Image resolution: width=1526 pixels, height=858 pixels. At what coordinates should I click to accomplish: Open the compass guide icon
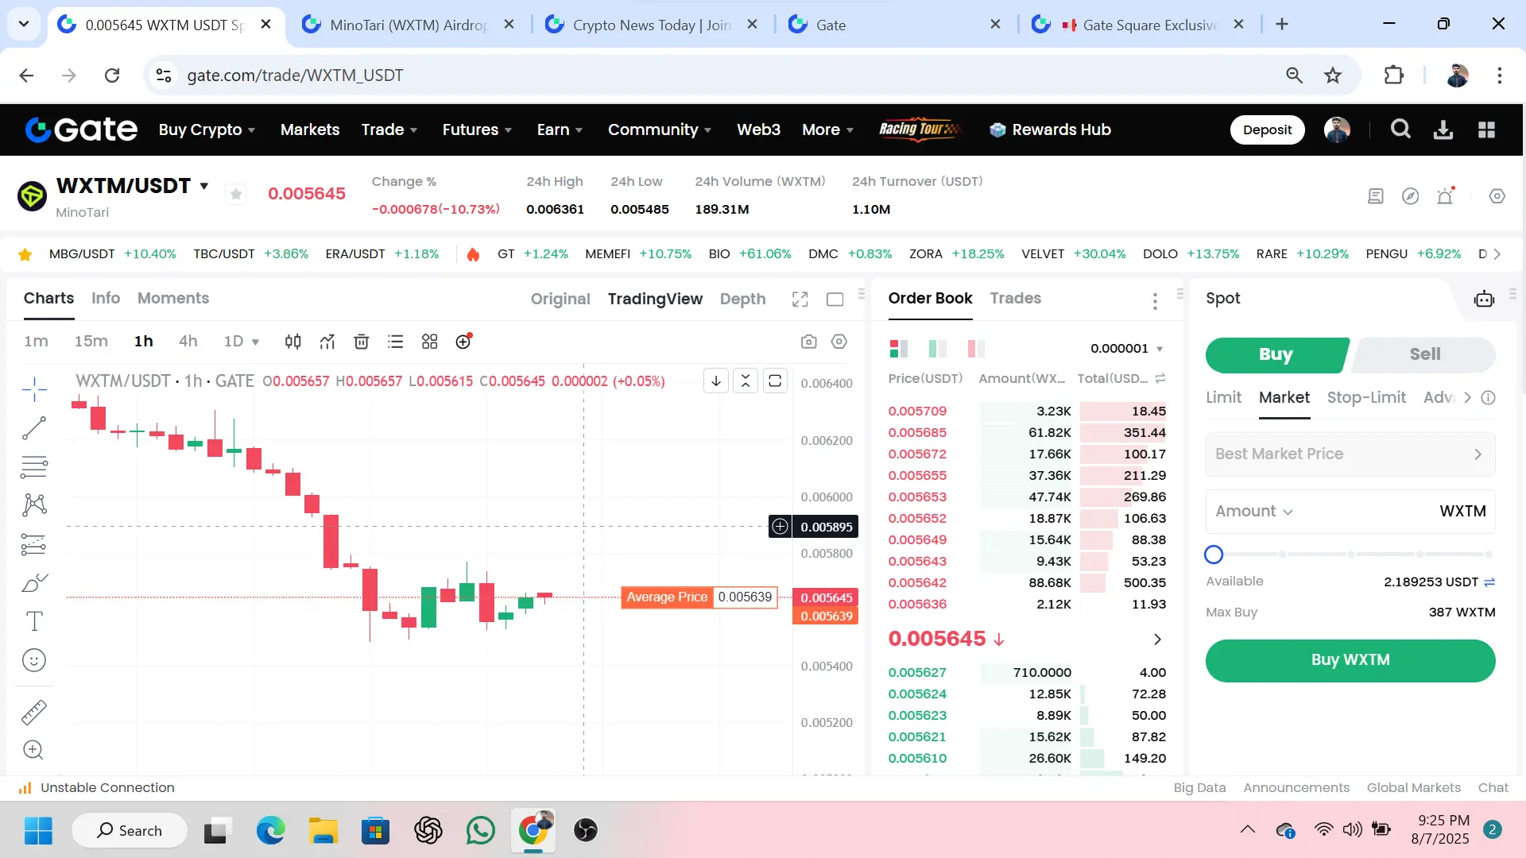point(1411,196)
